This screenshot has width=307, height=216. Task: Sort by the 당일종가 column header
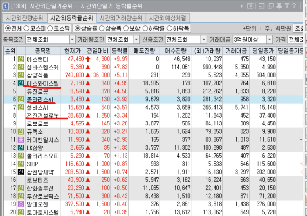[263, 51]
